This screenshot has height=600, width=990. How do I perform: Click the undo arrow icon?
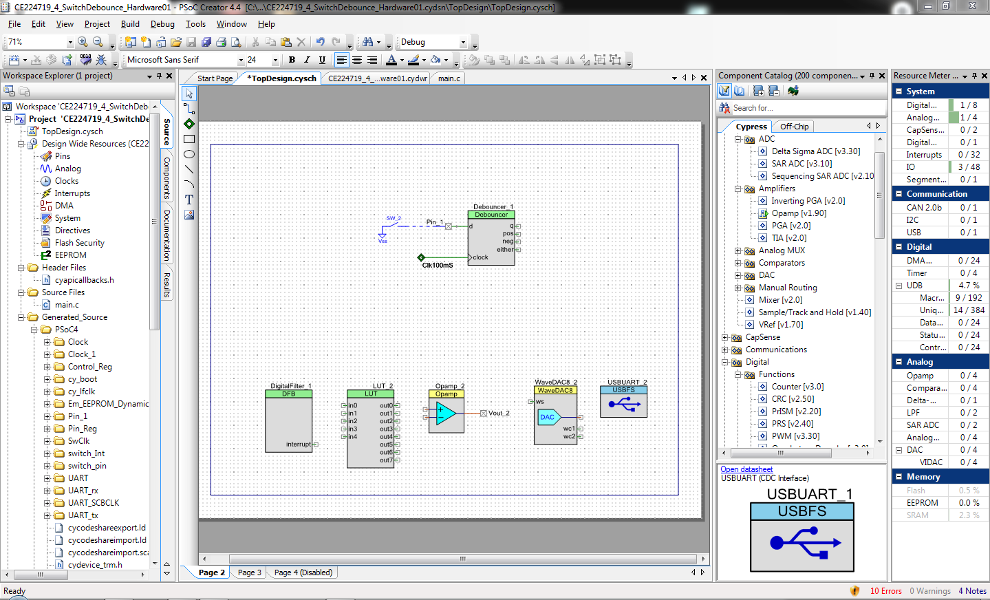pyautogui.click(x=321, y=42)
